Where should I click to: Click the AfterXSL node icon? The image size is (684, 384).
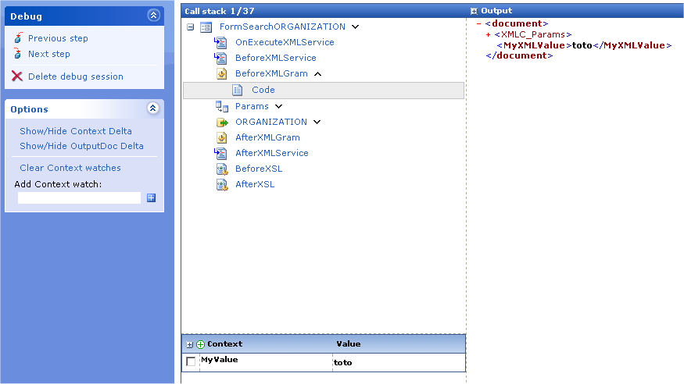(x=220, y=184)
